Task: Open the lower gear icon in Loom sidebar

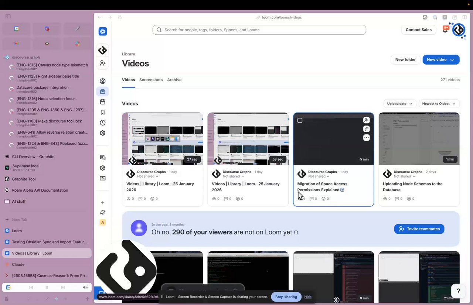Action: point(103,168)
